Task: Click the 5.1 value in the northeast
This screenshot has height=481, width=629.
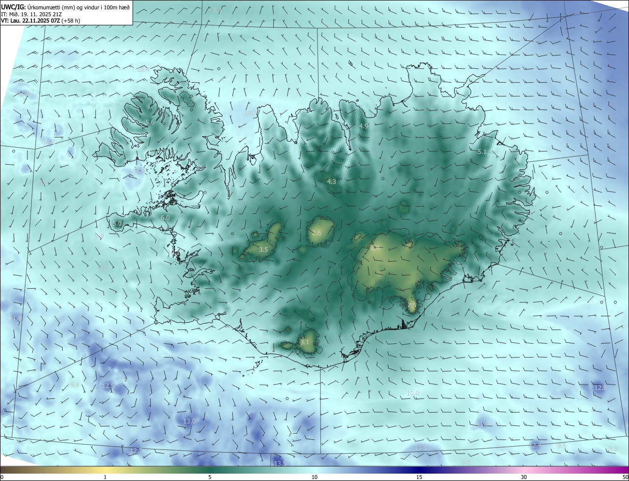Action: point(482,152)
